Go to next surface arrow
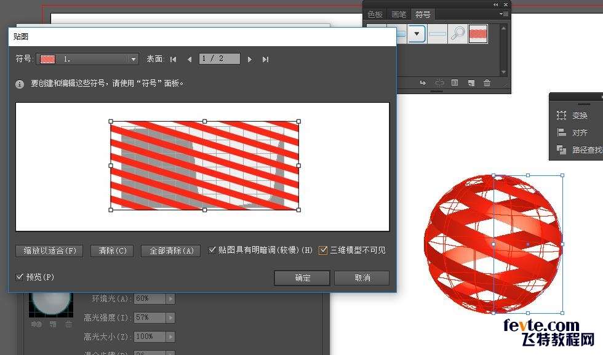Viewport: 603px width, 355px height. tap(250, 59)
